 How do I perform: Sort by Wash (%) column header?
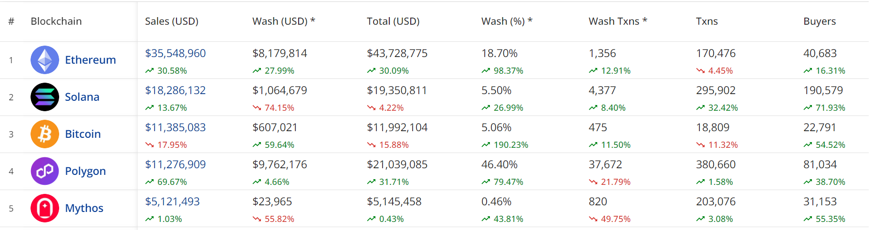click(x=507, y=21)
